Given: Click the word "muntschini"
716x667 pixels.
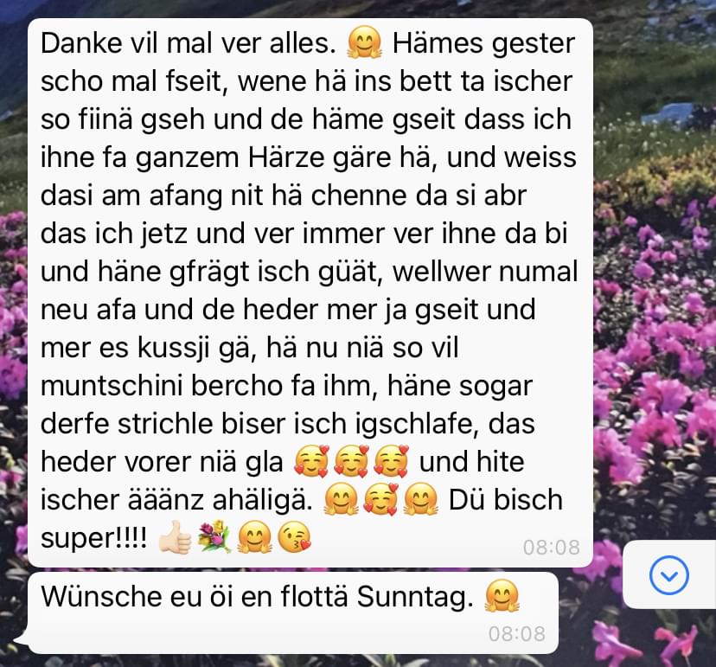Looking at the screenshot, I should pyautogui.click(x=112, y=386).
